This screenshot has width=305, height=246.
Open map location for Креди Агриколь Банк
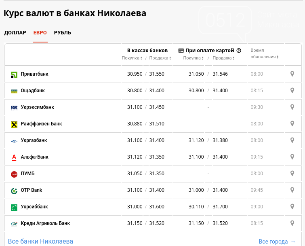pyautogui.click(x=292, y=223)
